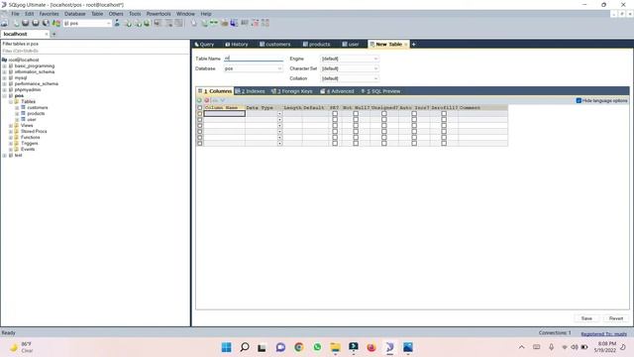Image resolution: width=634 pixels, height=357 pixels.
Task: Open Google Chrome from the taskbar
Action: tap(299, 347)
